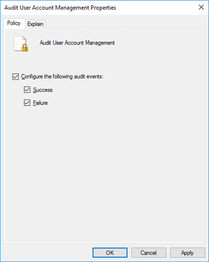Disable the Failure audit event
209x262 pixels.
[x=27, y=103]
